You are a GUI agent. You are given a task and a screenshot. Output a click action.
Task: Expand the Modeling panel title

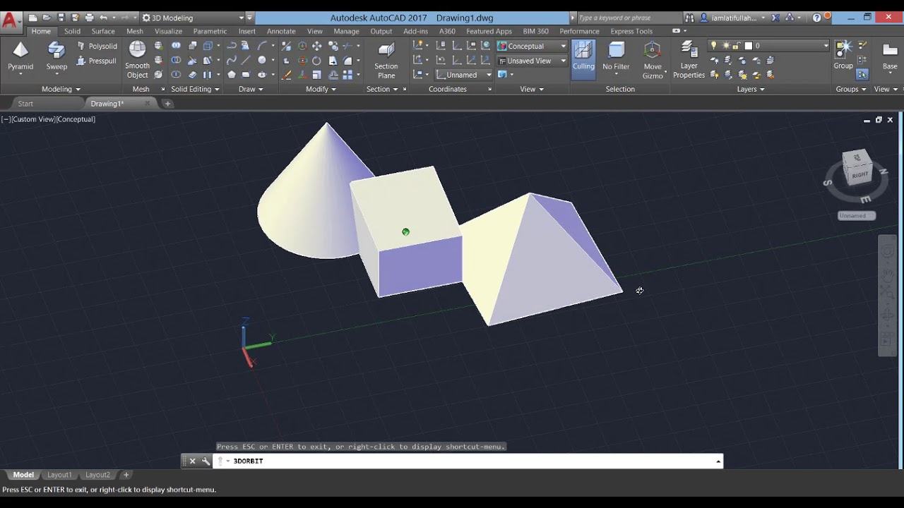pos(61,89)
